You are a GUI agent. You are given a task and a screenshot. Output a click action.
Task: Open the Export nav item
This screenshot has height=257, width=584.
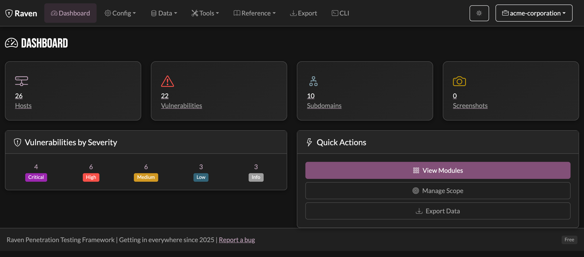(x=303, y=13)
